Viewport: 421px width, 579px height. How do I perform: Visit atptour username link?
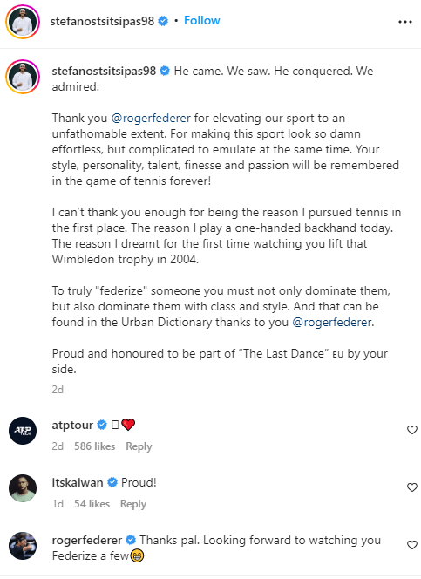[x=72, y=425]
